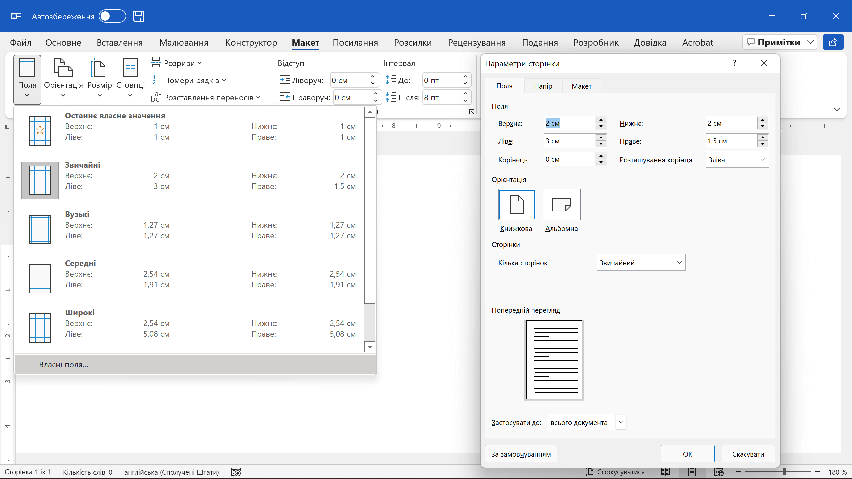Viewport: 852px width, 479px height.
Task: Toggle the AutoSave switch
Action: point(112,16)
